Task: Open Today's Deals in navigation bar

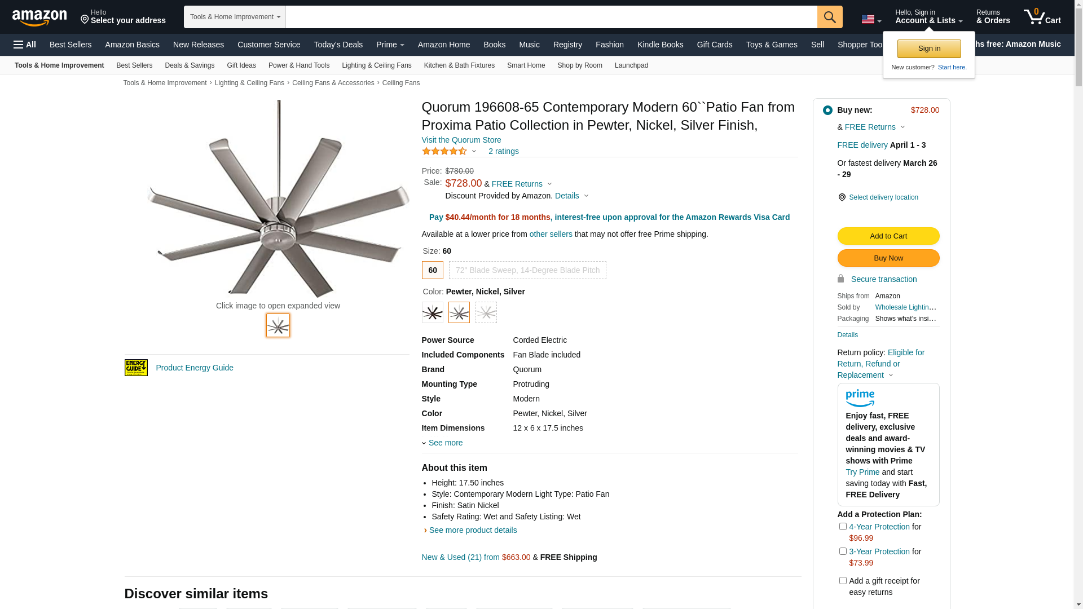Action: click(338, 45)
